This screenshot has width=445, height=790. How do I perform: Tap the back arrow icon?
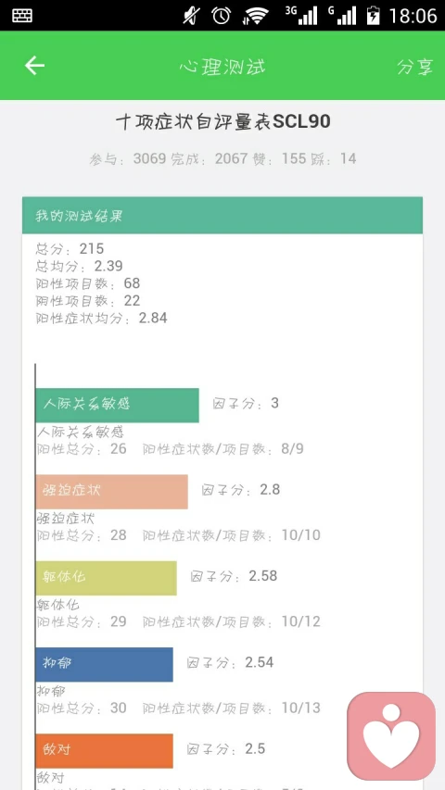click(x=35, y=66)
